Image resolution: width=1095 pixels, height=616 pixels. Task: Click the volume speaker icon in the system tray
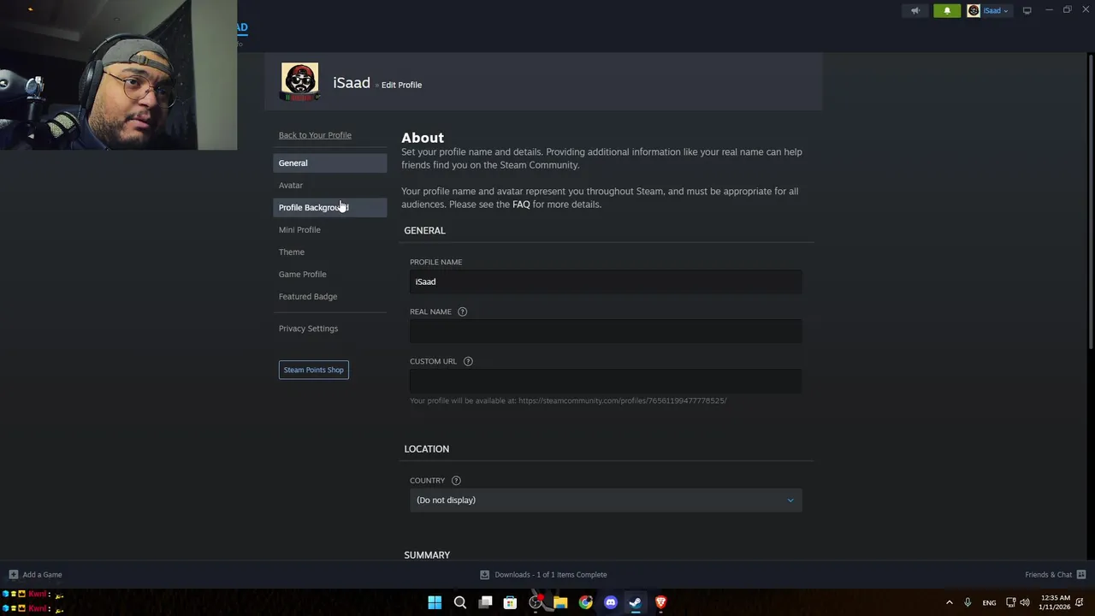tap(1025, 602)
